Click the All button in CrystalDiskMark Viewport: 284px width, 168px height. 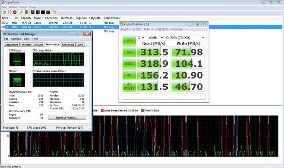point(129,40)
